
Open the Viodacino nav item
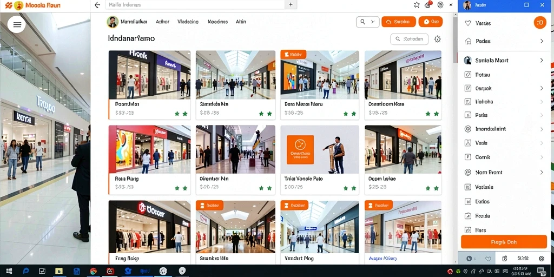[188, 22]
